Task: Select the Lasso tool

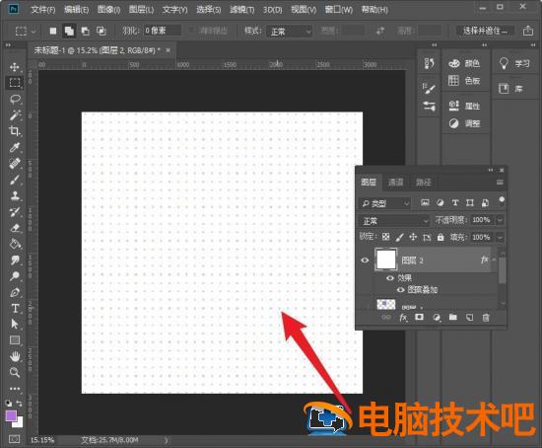Action: [15, 99]
